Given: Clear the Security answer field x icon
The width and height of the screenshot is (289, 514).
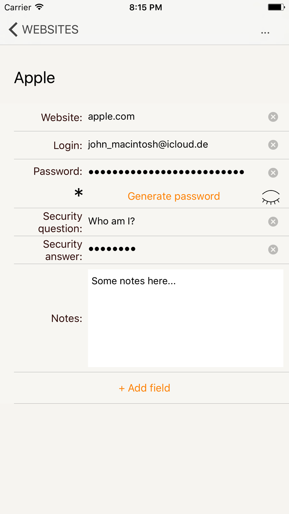Looking at the screenshot, I should coord(273,249).
